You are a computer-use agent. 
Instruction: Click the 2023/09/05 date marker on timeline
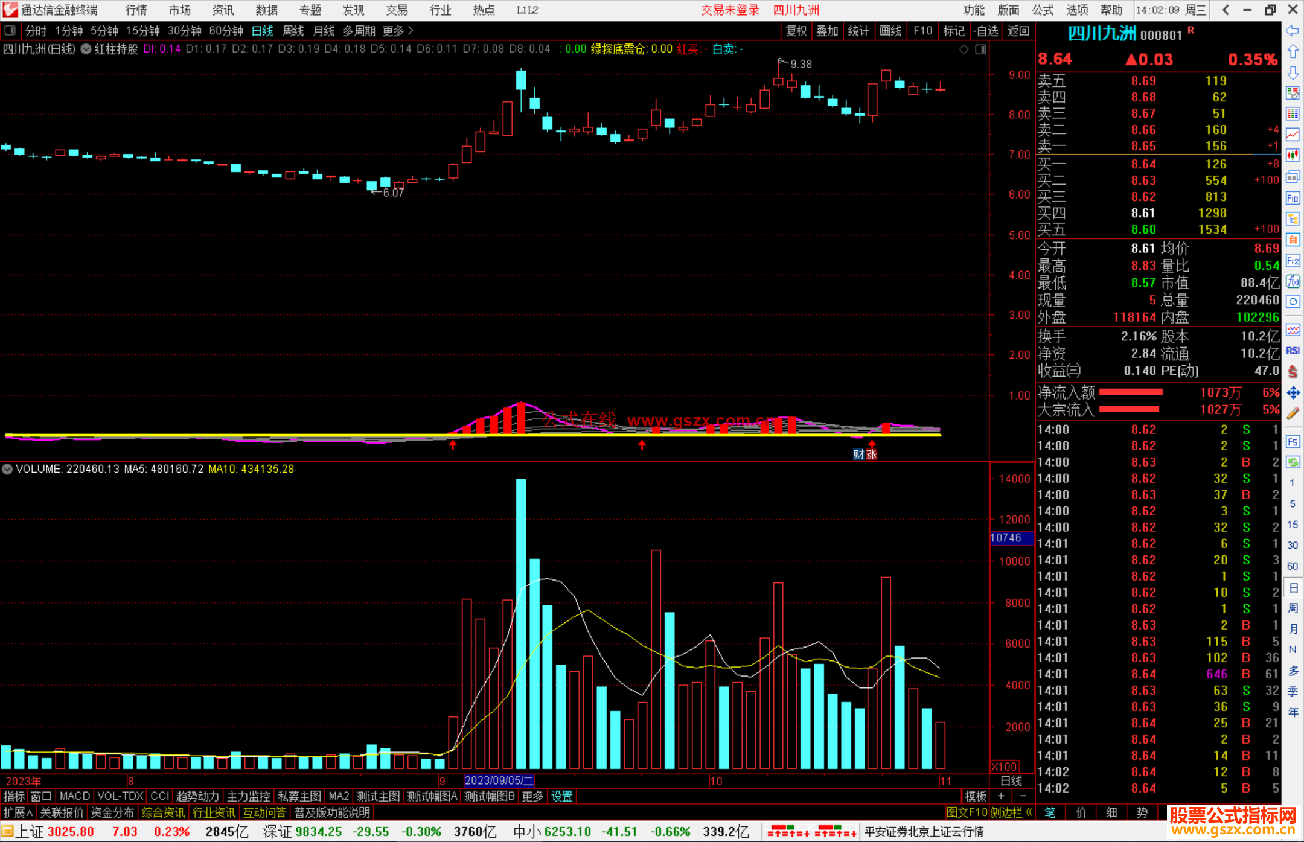point(499,780)
